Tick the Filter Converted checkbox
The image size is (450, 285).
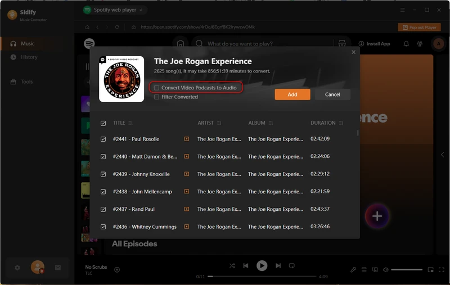156,97
